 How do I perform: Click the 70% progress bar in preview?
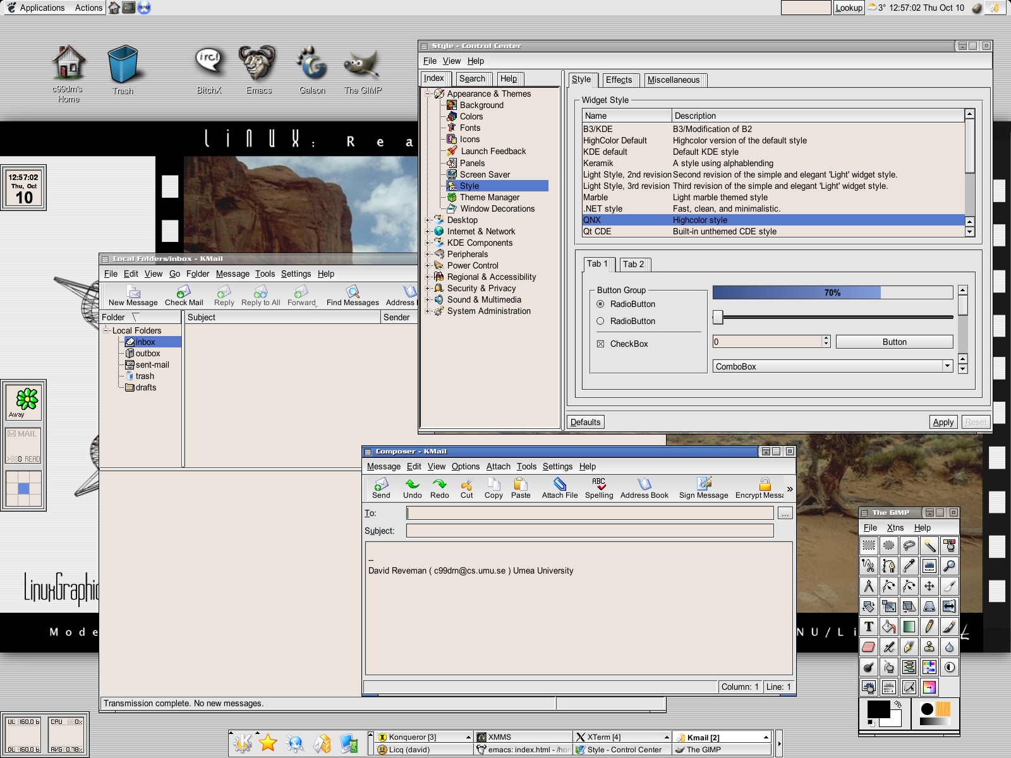832,292
